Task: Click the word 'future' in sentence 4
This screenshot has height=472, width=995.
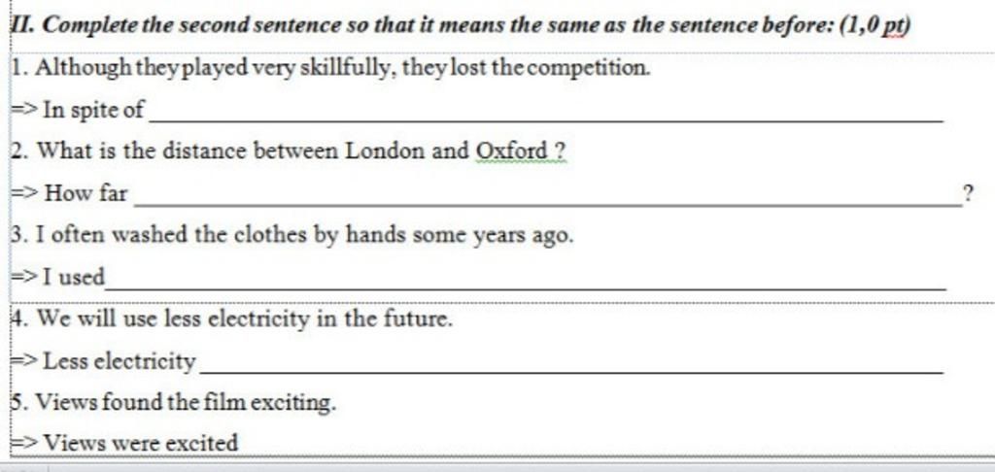Action: (x=416, y=319)
